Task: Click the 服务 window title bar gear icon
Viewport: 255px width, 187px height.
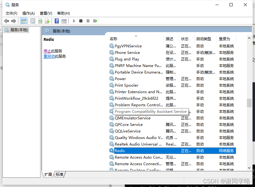Action: pyautogui.click(x=7, y=5)
